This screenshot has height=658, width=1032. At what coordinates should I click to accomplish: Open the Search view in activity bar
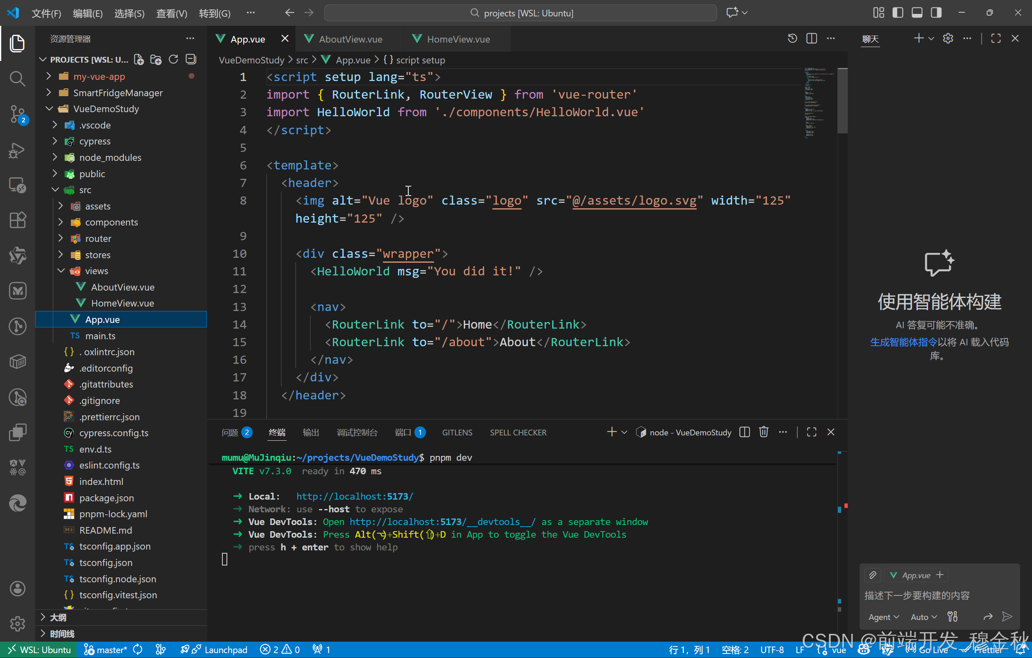(17, 78)
